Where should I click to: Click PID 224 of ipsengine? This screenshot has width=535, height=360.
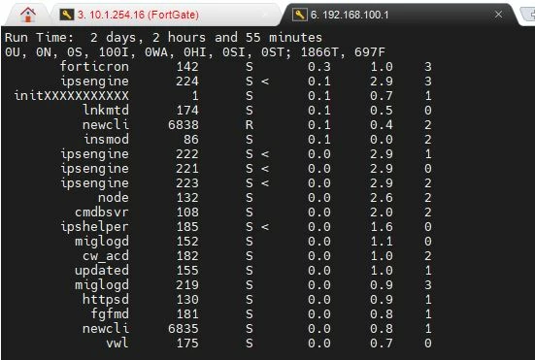187,82
